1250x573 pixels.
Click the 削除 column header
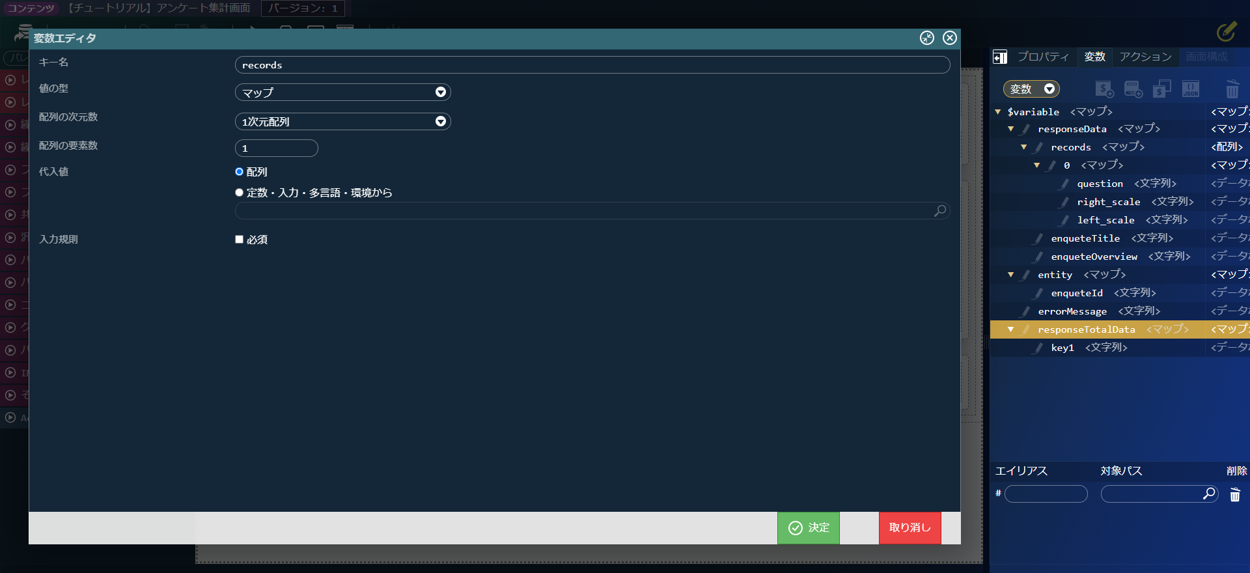pyautogui.click(x=1236, y=471)
